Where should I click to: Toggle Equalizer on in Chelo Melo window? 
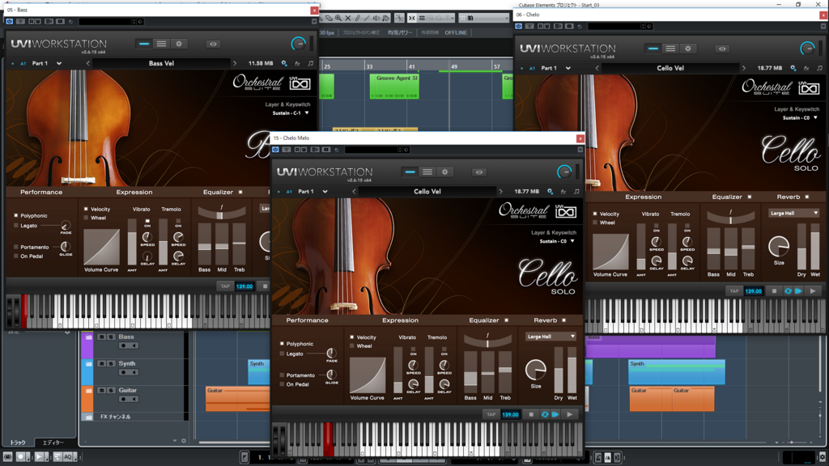[507, 320]
